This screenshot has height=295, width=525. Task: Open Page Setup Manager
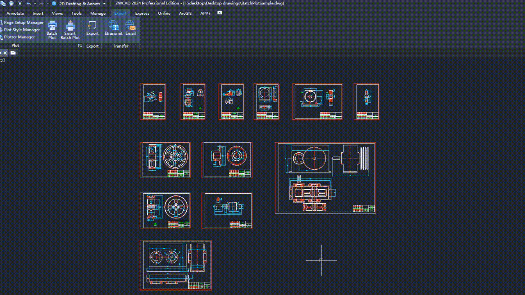tap(23, 23)
